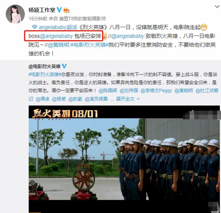Open the @电影烈火英雄 original poster name
The image size is (221, 213).
[x=44, y=66]
